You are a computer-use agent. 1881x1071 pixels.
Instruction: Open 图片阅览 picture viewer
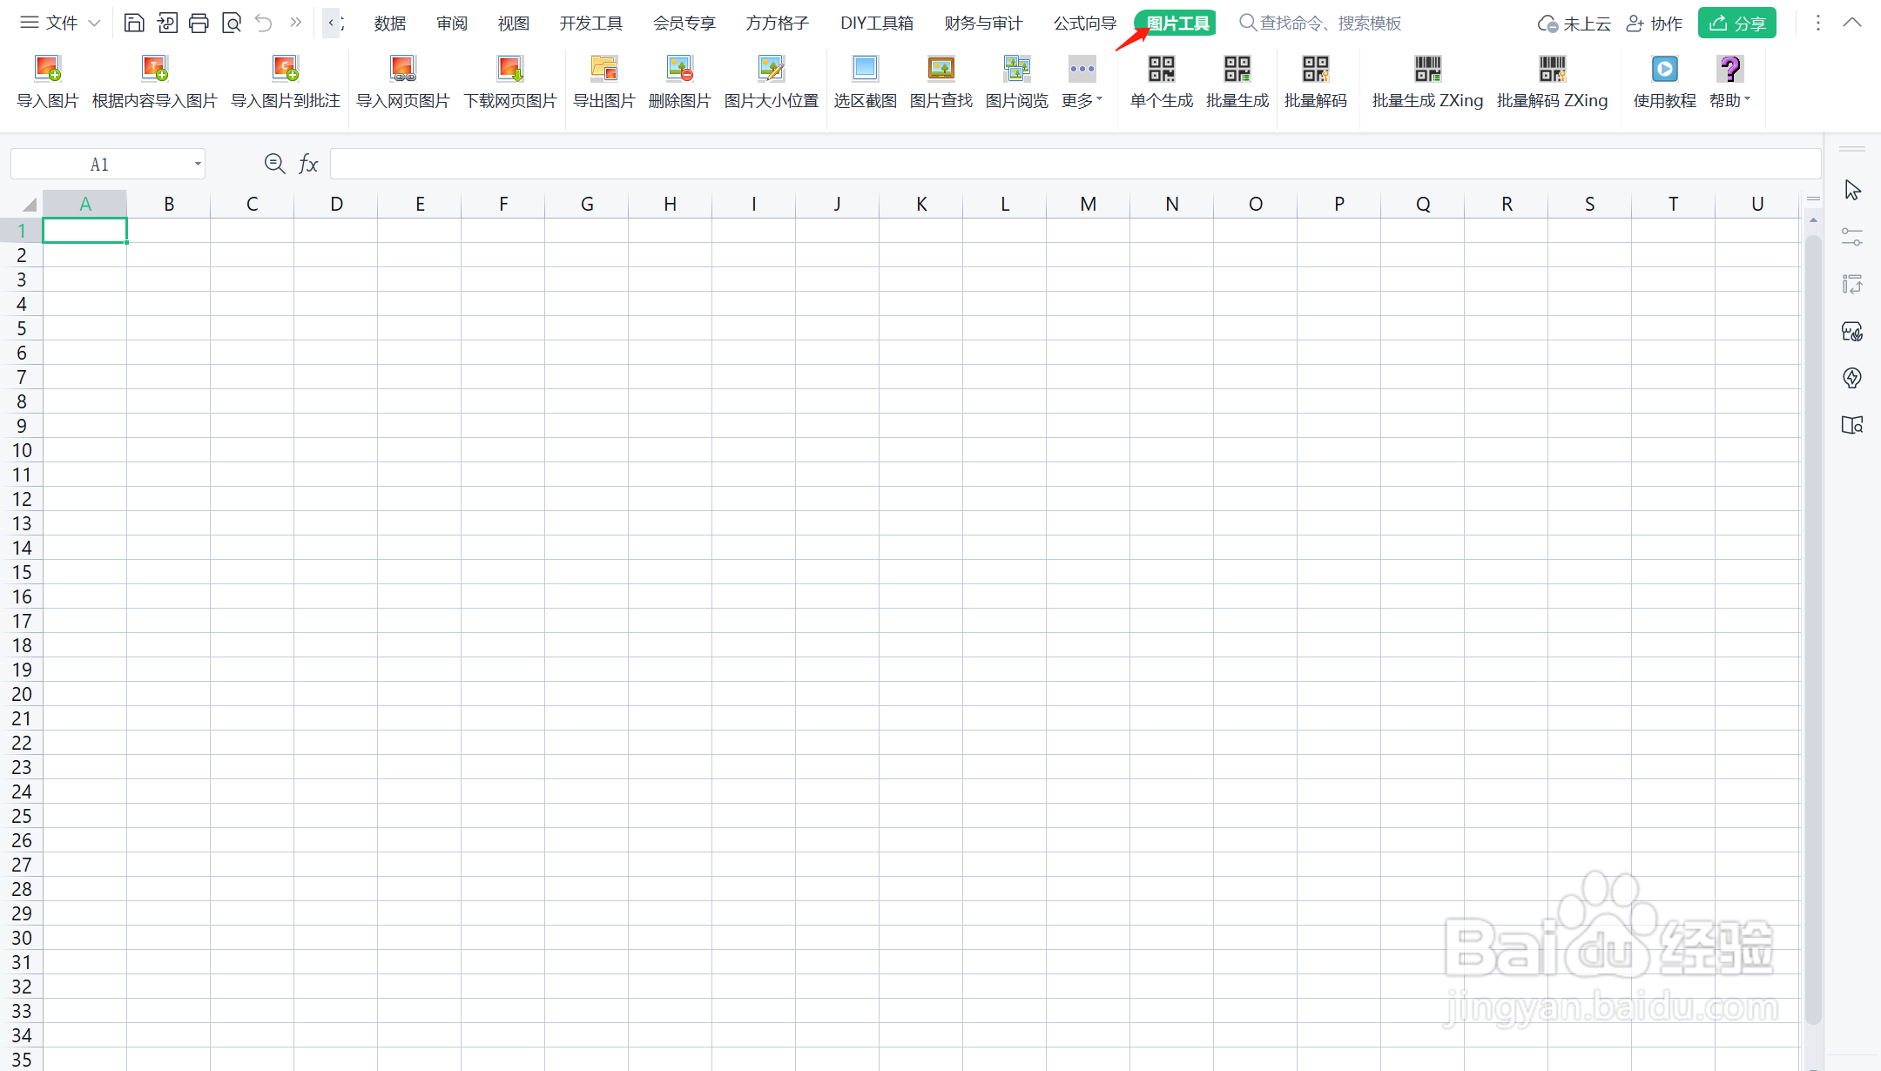[1016, 82]
